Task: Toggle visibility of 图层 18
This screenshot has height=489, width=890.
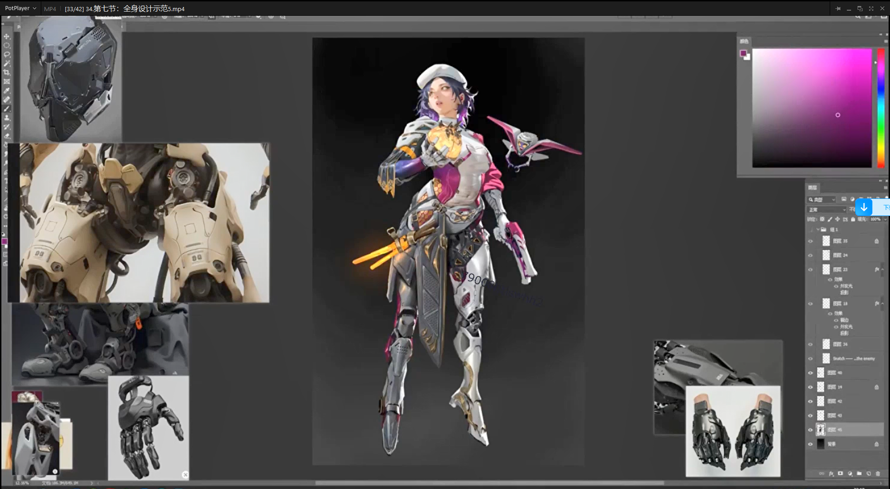Action: point(811,304)
